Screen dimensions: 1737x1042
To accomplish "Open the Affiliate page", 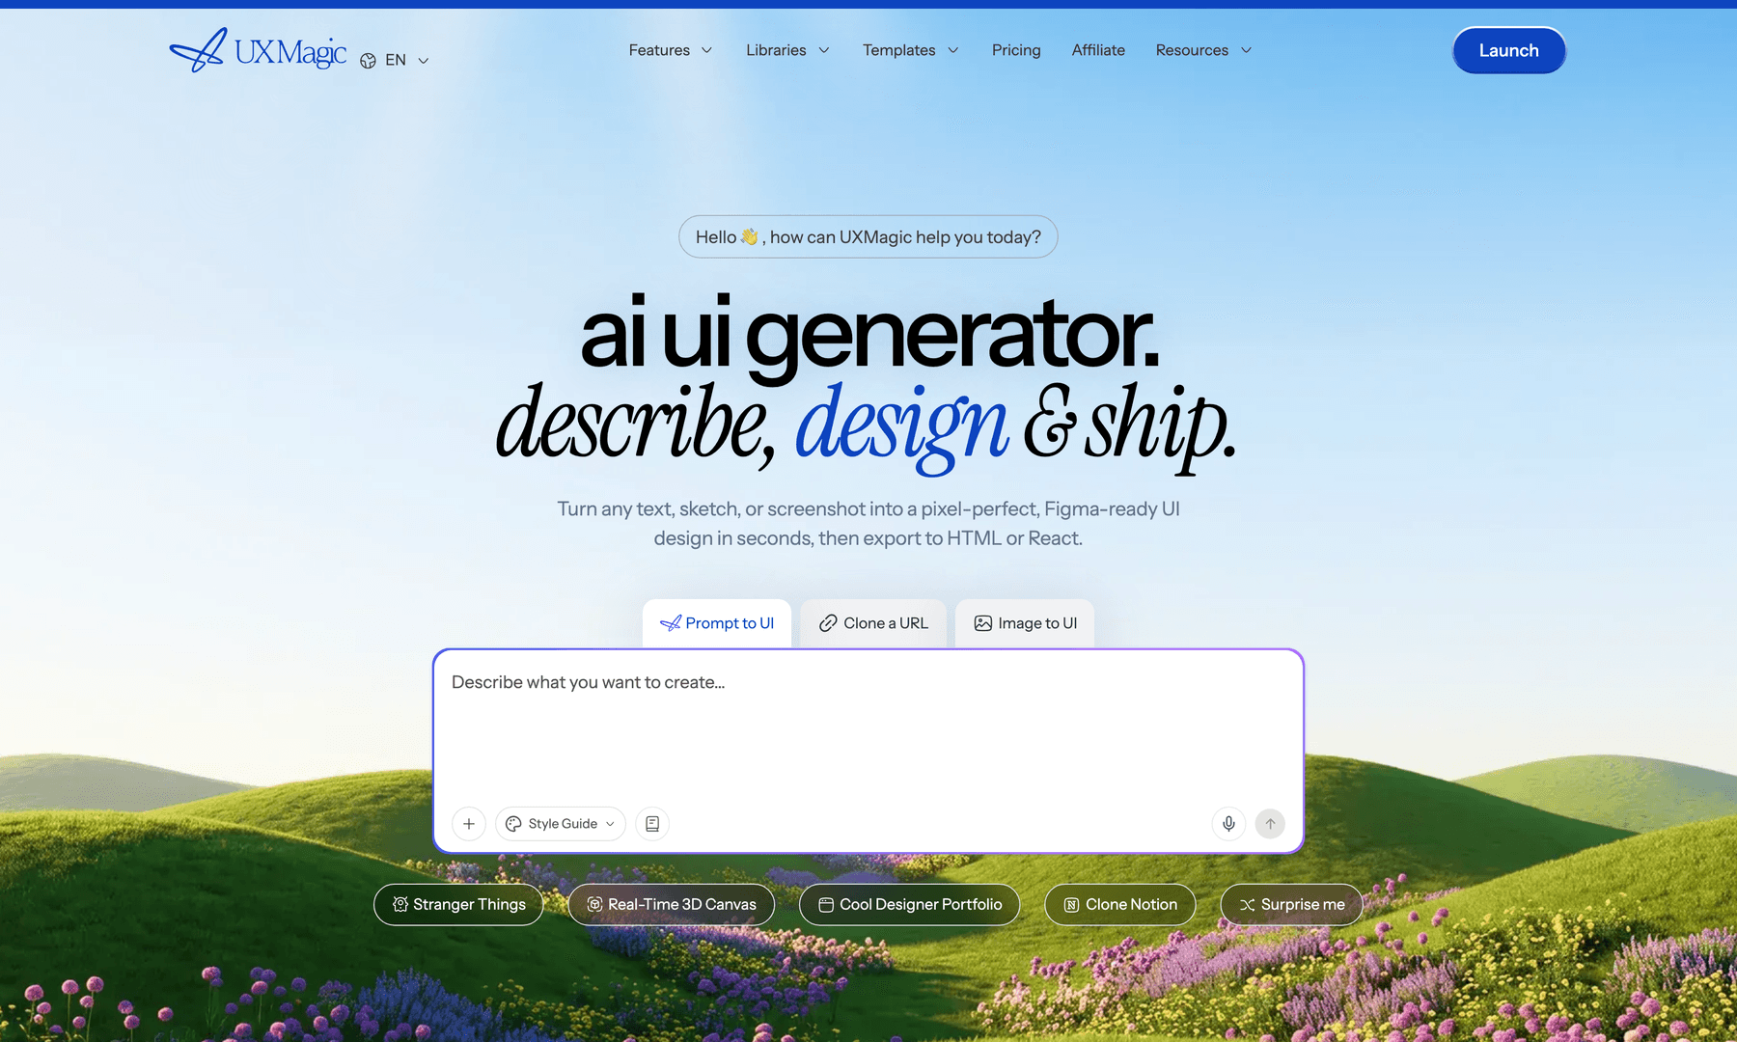I will tap(1098, 50).
